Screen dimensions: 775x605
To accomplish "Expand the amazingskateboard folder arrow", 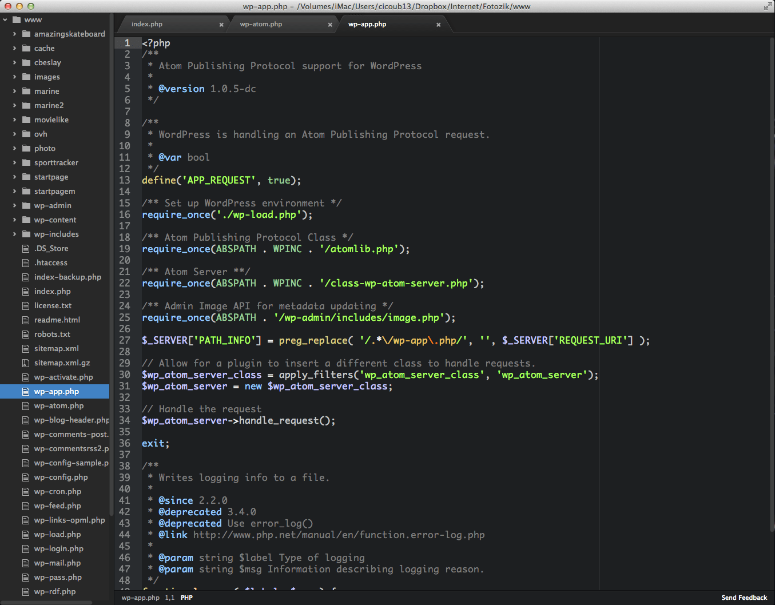I will click(14, 34).
